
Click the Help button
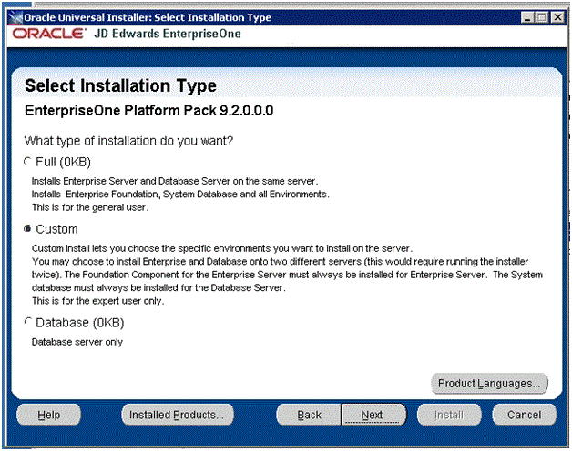[48, 415]
